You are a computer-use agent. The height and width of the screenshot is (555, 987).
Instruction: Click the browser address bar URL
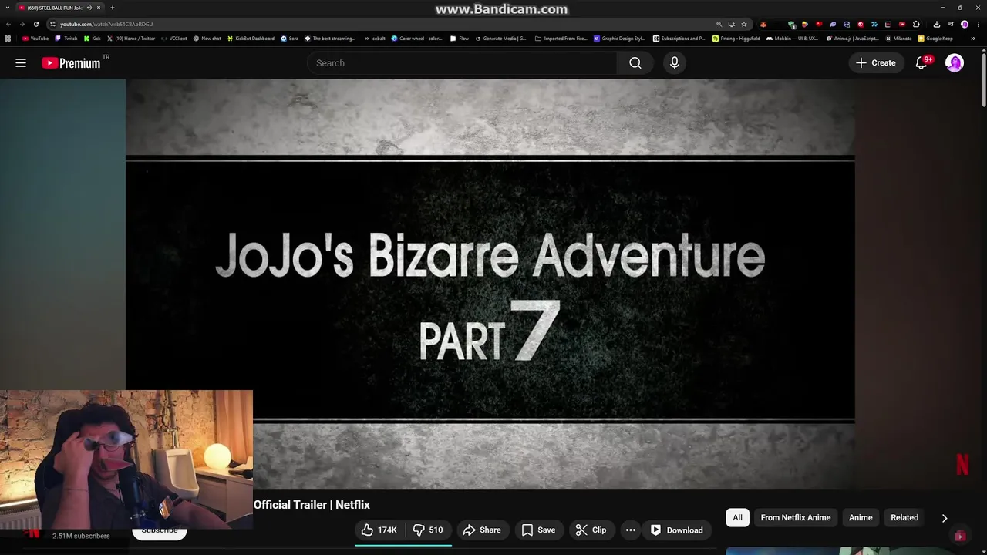(106, 24)
